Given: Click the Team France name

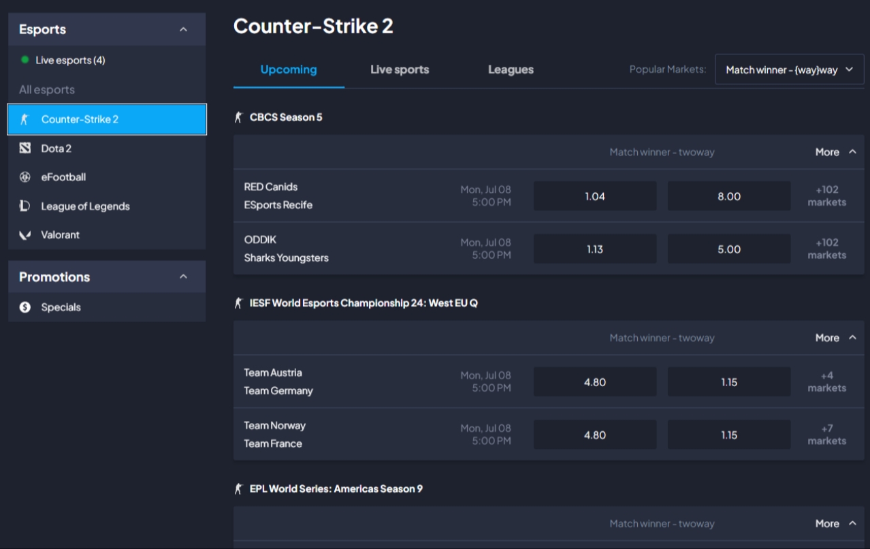Looking at the screenshot, I should click(273, 443).
